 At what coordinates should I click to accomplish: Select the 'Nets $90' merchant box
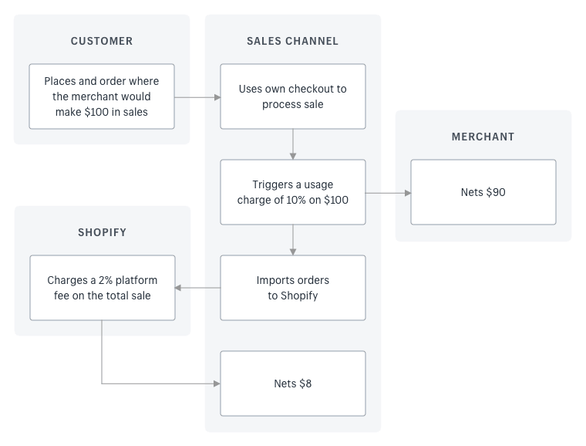point(483,192)
